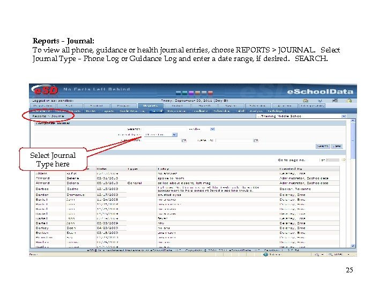
Task: Select the Label sub-tab
Action: 240,111
